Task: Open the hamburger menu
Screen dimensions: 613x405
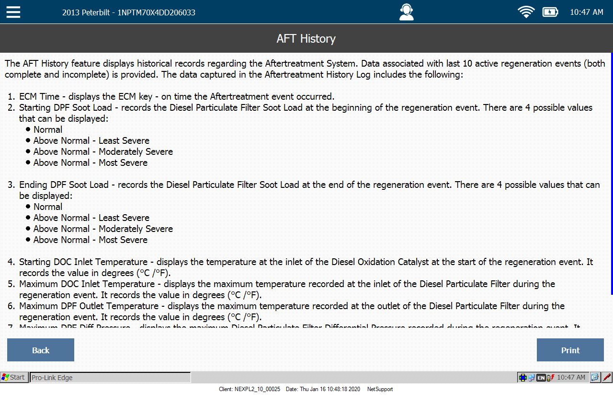Action: 13,12
